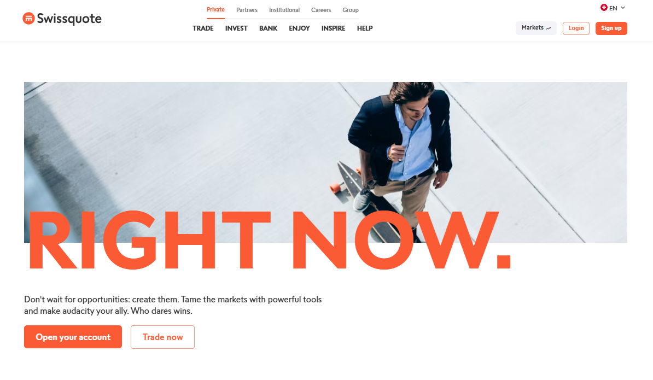Click the Trade now button
Viewport: 653px width, 380px height.
tap(162, 337)
